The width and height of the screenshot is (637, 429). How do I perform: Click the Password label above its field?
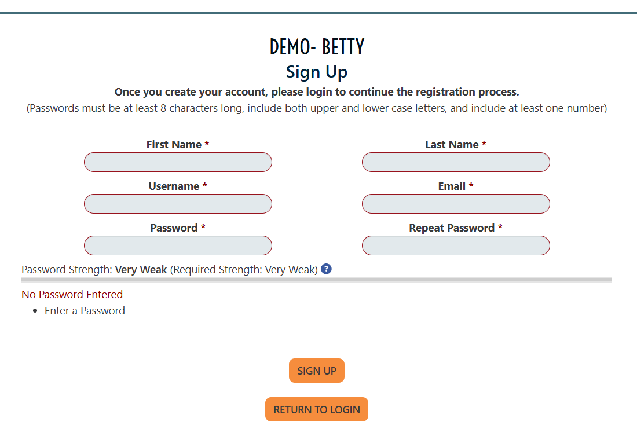tap(174, 228)
